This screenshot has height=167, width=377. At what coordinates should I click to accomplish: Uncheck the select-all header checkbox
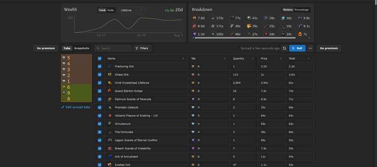pos(100,58)
